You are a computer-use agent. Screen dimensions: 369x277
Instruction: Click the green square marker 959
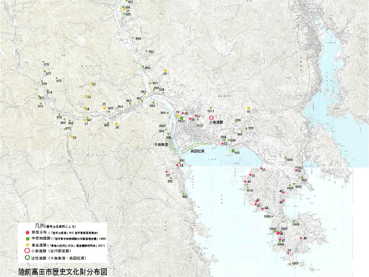(x=153, y=103)
